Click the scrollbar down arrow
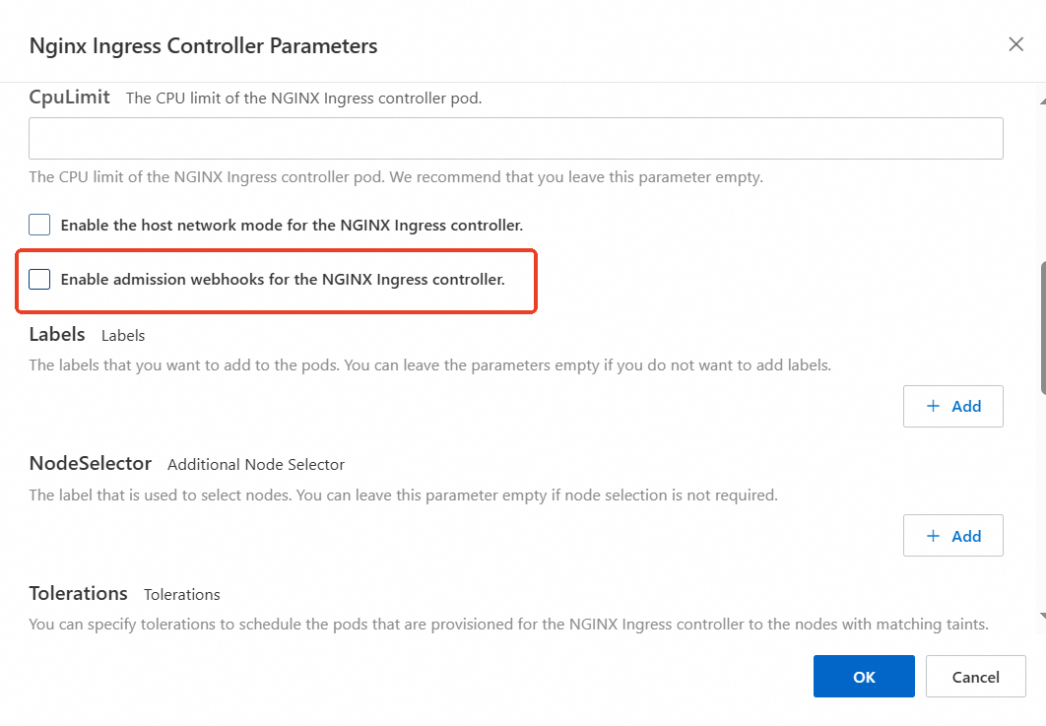This screenshot has width=1046, height=726. (x=1043, y=615)
